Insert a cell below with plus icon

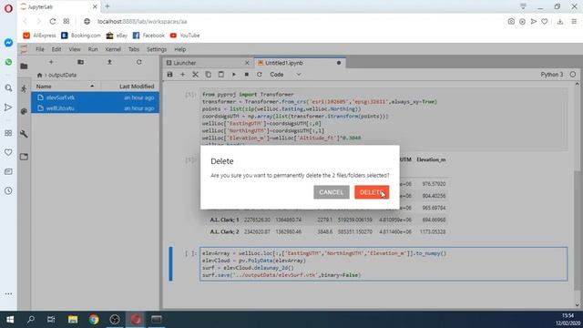coord(182,75)
